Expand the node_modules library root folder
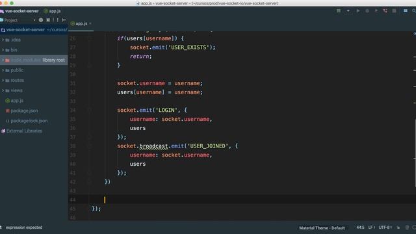Screen dimensions: 416x234 [3, 60]
